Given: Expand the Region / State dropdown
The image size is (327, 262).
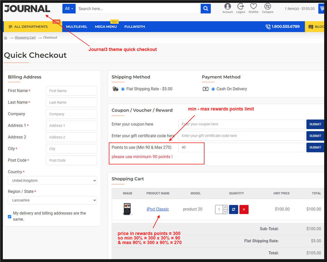Looking at the screenshot, I should [53, 200].
